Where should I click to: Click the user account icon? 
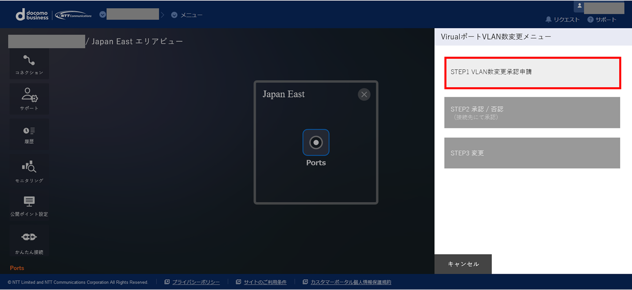(x=580, y=6)
